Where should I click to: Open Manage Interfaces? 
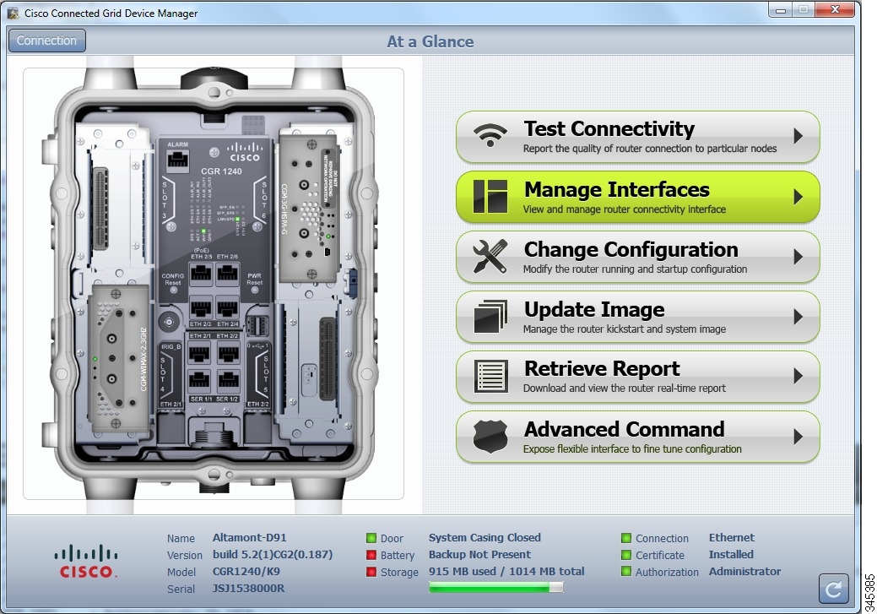637,197
